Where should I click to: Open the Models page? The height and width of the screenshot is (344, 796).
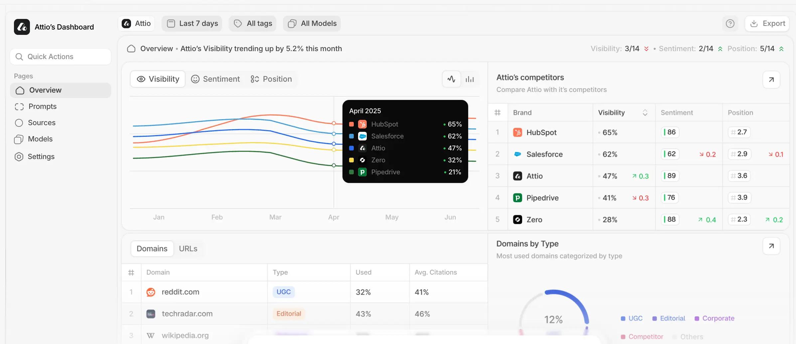(x=34, y=139)
